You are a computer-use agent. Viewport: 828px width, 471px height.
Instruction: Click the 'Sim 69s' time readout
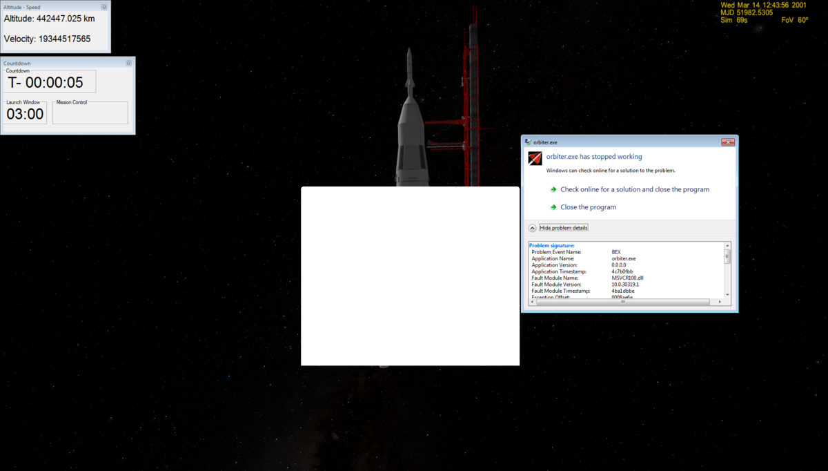click(734, 21)
